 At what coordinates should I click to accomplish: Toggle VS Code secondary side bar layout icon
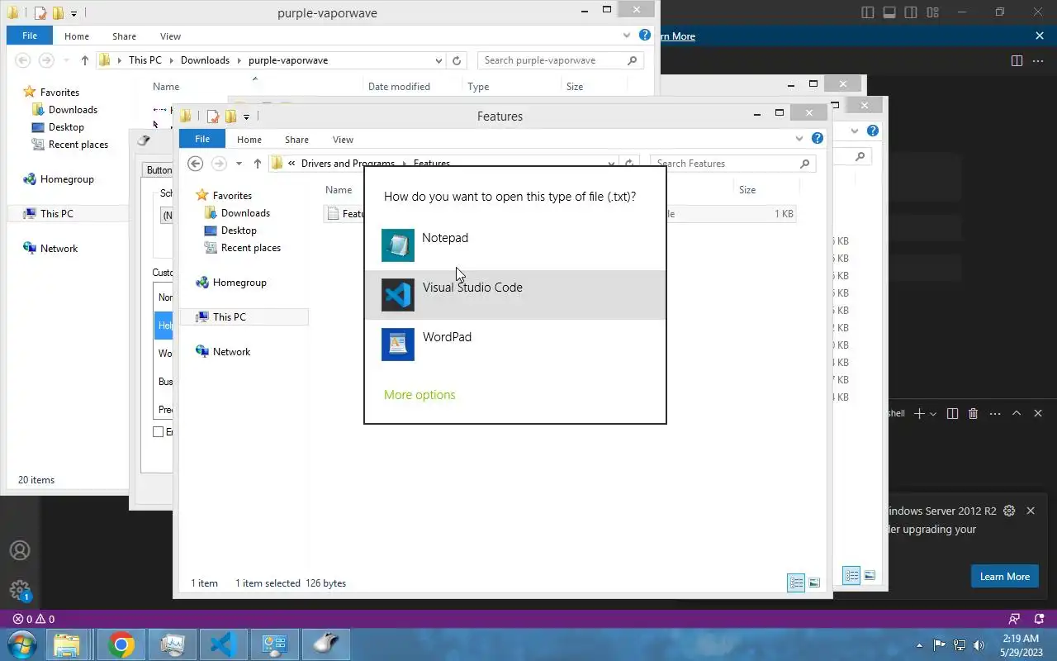911,12
